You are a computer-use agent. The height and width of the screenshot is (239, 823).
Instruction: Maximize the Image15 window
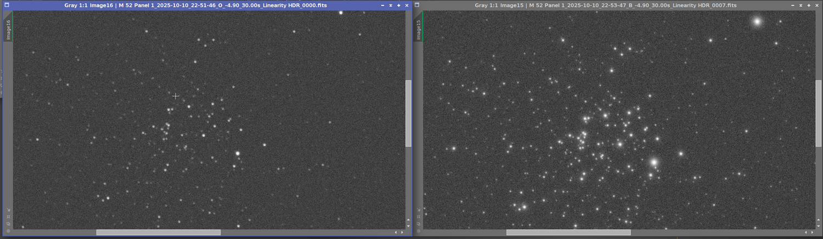809,5
